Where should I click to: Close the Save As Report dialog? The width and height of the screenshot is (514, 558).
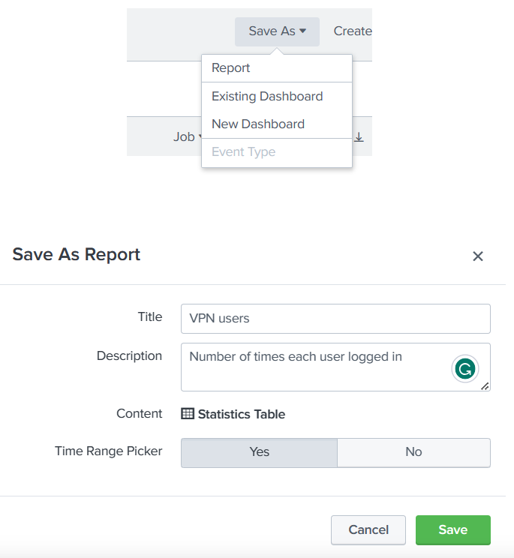(478, 256)
